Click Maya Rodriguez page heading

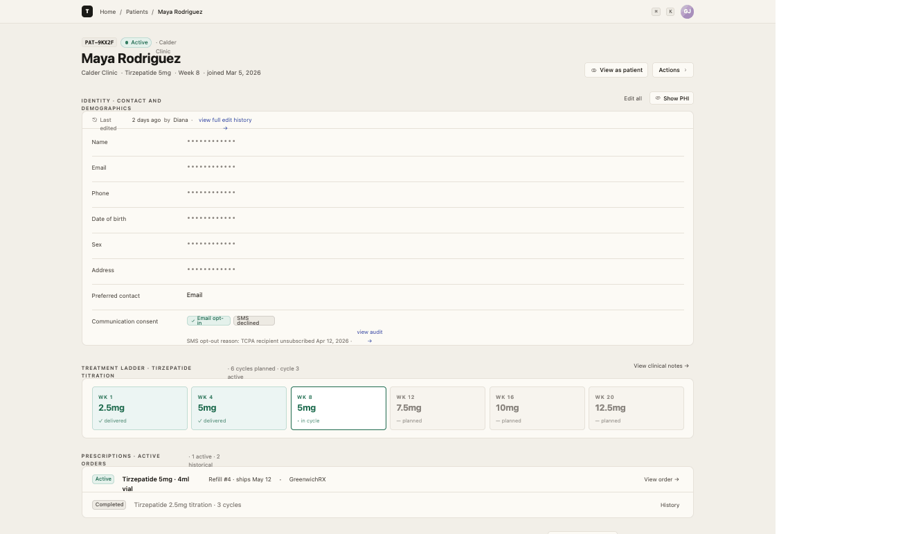(131, 58)
